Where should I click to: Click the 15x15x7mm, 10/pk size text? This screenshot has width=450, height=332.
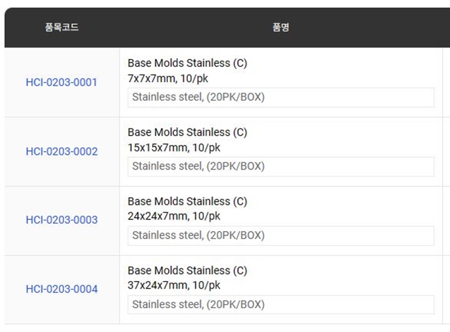174,147
